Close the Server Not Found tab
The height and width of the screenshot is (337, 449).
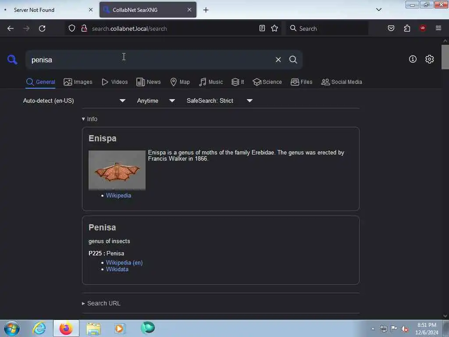[x=91, y=10]
